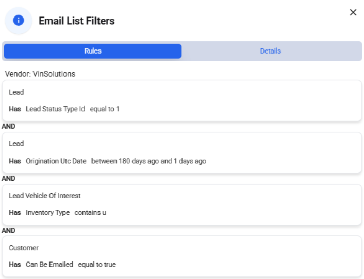Viewport: 364px width, 279px height.
Task: Click the AND operator below Origination rule
Action: pyautogui.click(x=9, y=179)
